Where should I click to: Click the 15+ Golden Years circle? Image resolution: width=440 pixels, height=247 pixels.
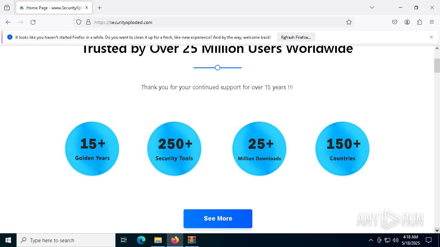(x=92, y=149)
